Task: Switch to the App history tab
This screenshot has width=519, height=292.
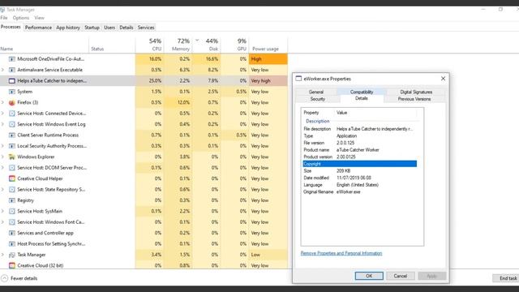Action: point(68,28)
